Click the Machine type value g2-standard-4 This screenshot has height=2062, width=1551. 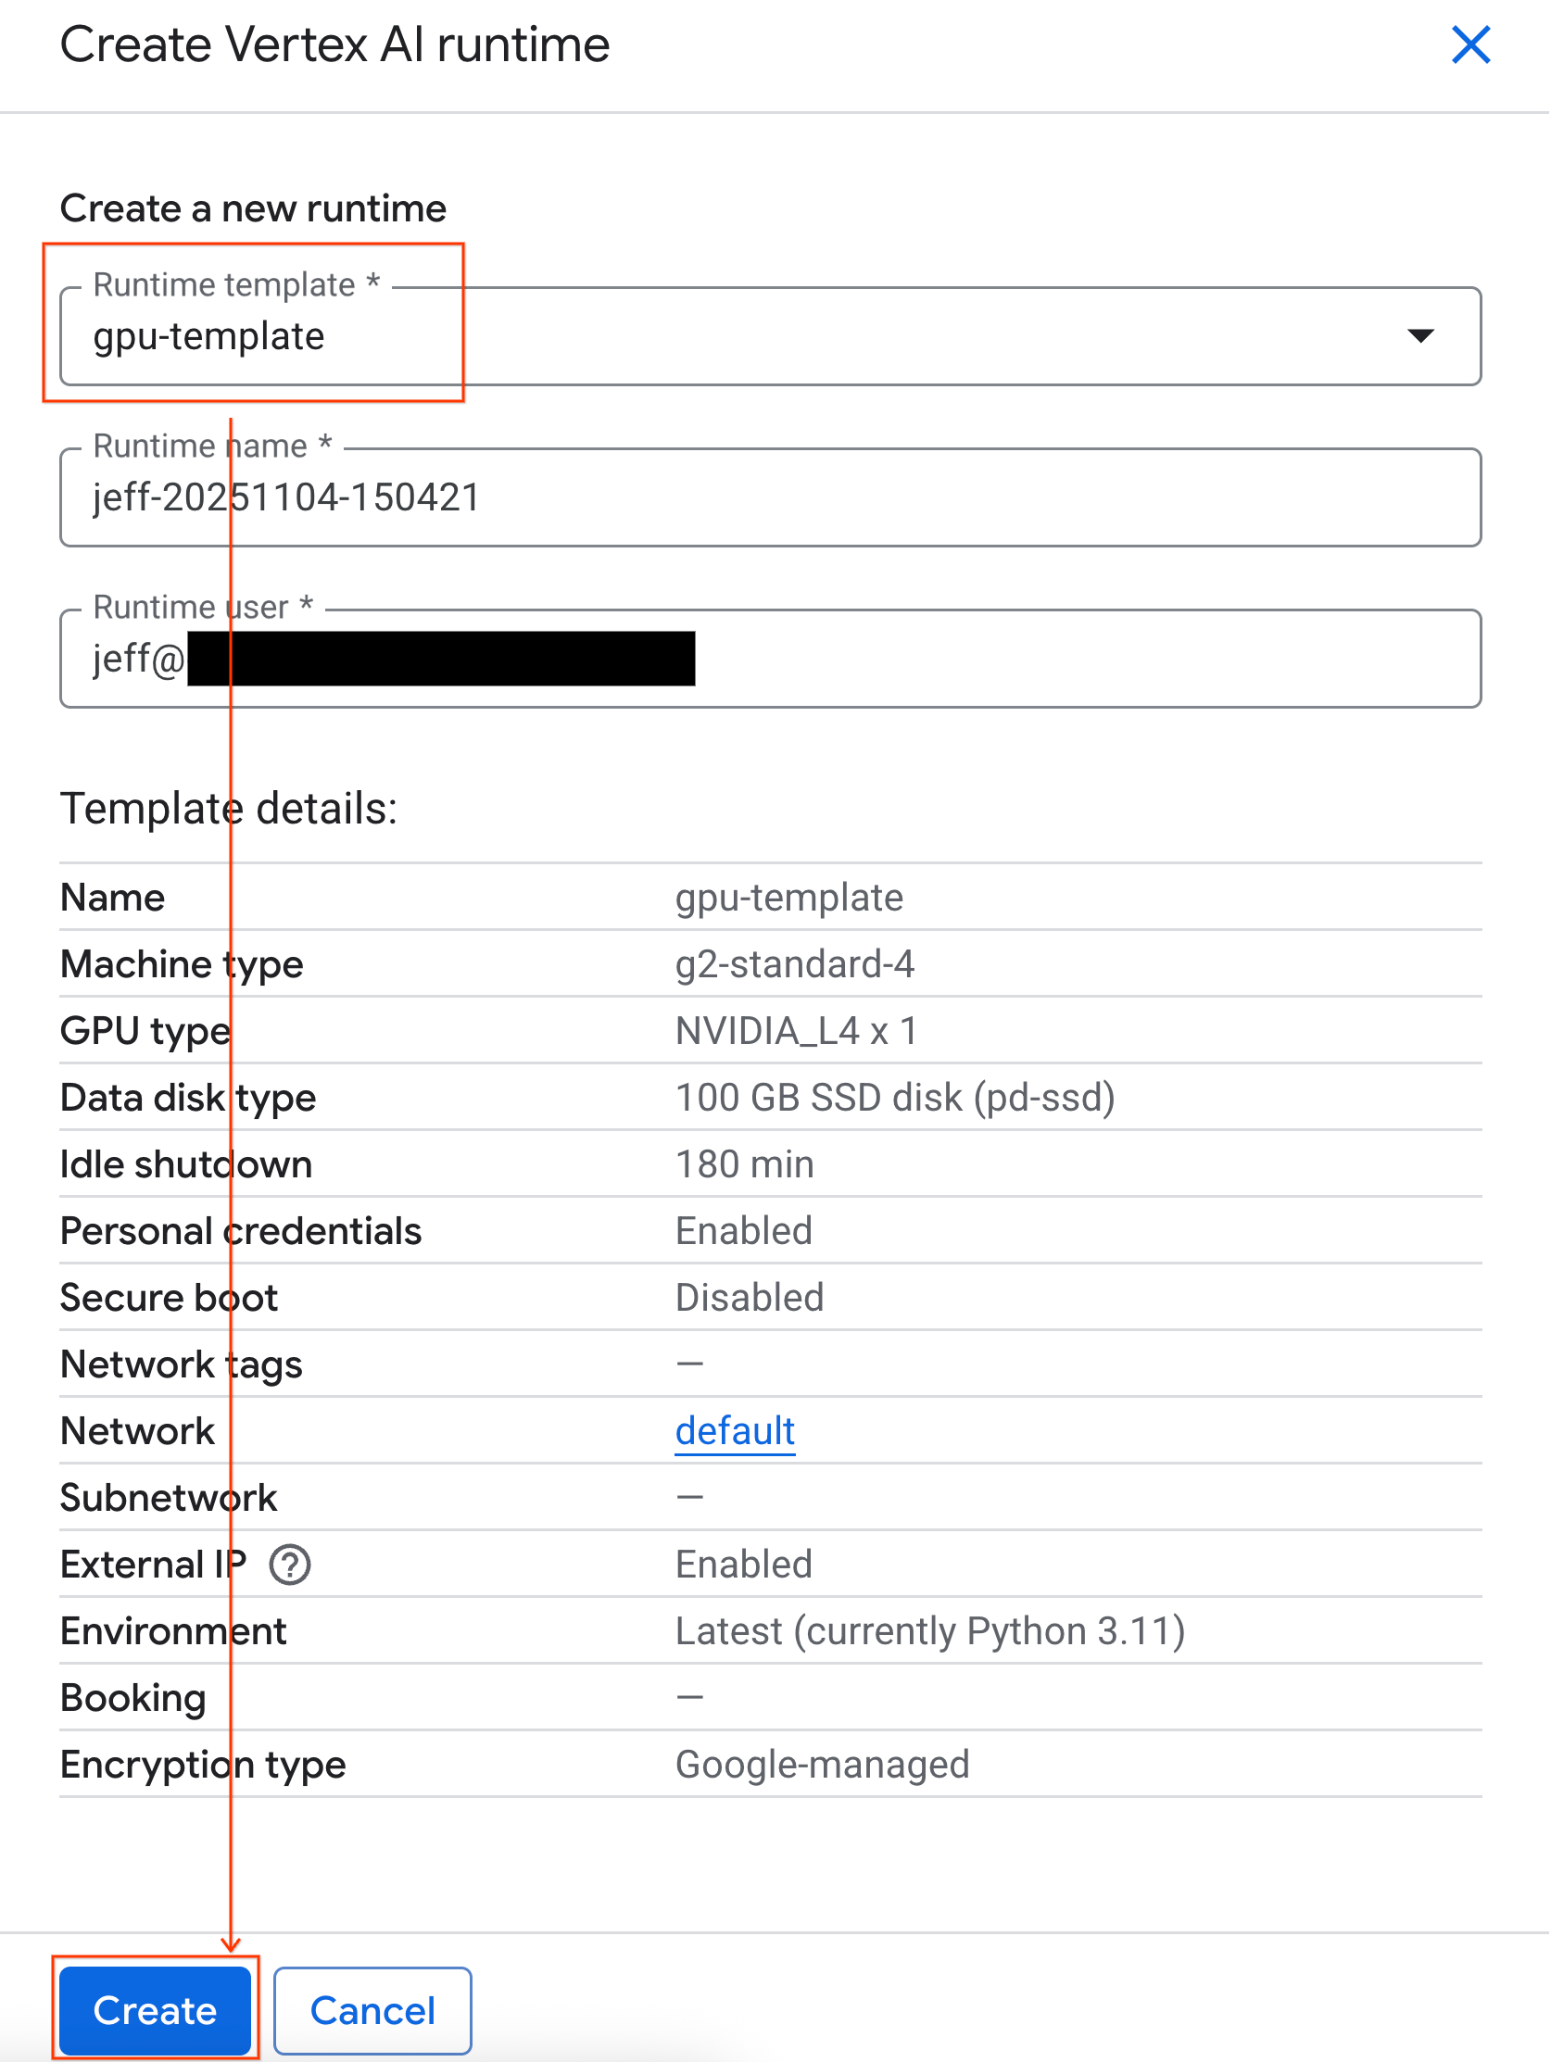pos(796,964)
